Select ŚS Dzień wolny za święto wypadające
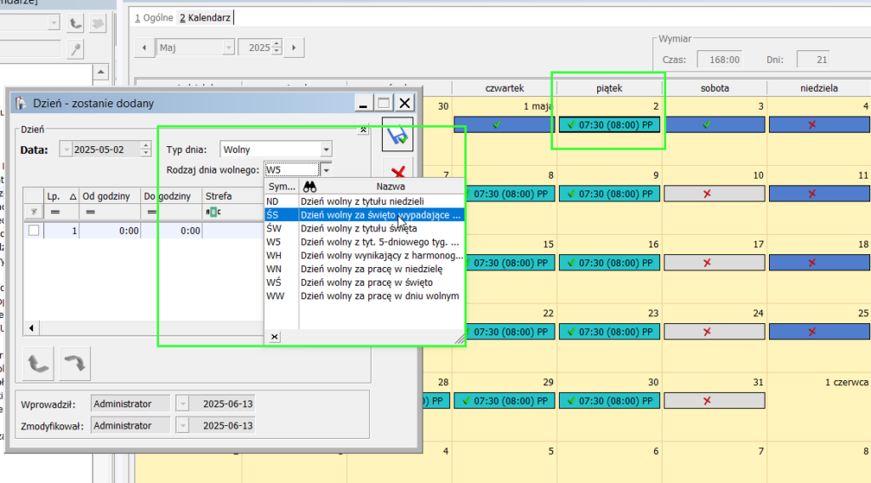Viewport: 871px width, 483px height. (x=364, y=215)
